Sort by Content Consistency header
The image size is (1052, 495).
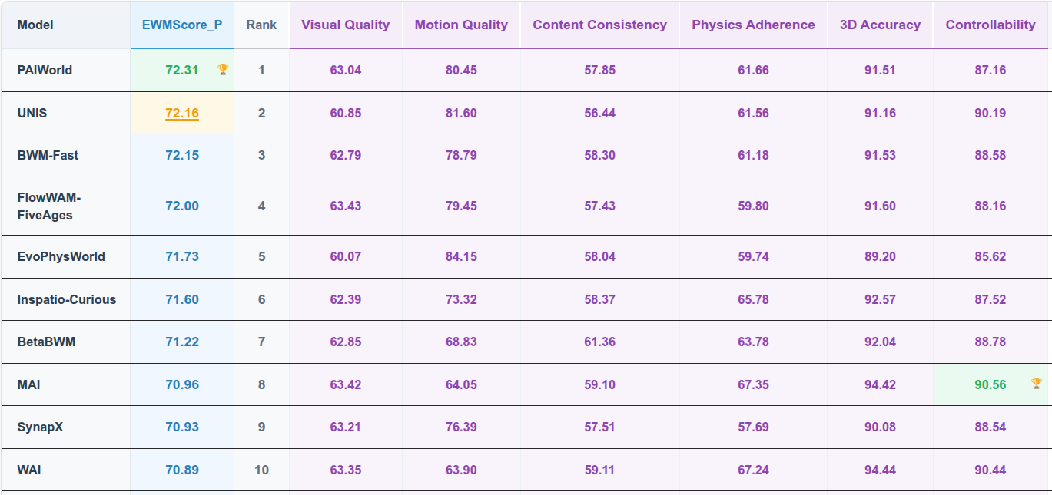(600, 25)
